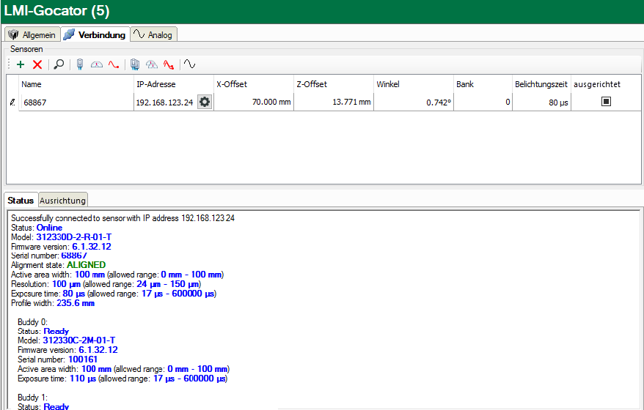Screen dimensions: 644x410
Task: Click the multiple blue sensors icon
Action: pyautogui.click(x=135, y=64)
